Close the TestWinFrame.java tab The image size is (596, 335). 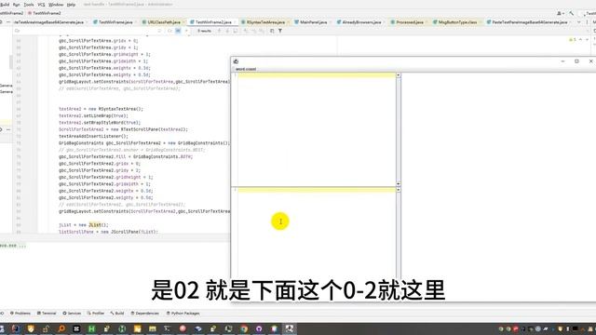[x=135, y=22]
